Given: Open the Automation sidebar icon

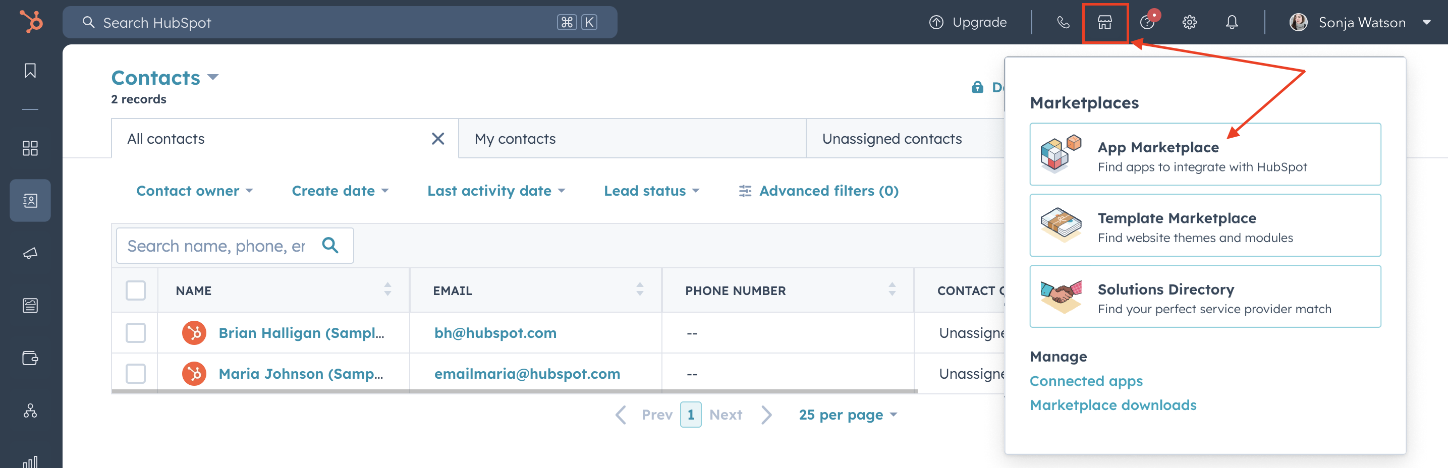Looking at the screenshot, I should click(x=30, y=411).
